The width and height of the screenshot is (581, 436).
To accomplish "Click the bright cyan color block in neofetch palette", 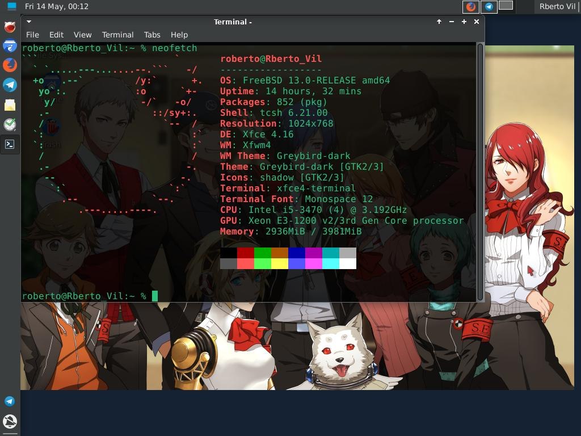I will point(331,263).
